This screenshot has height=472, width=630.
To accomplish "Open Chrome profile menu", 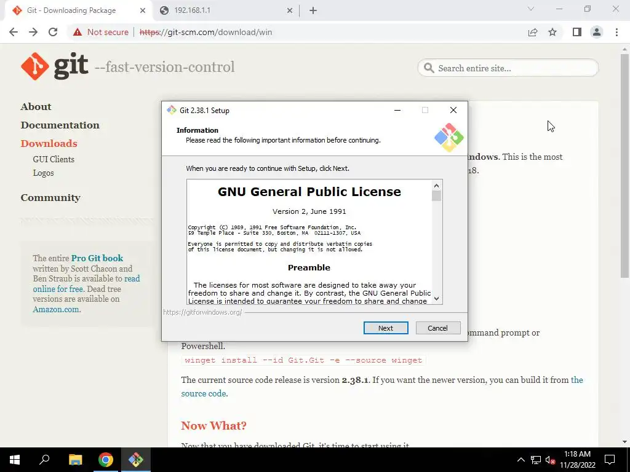I will pos(597,32).
